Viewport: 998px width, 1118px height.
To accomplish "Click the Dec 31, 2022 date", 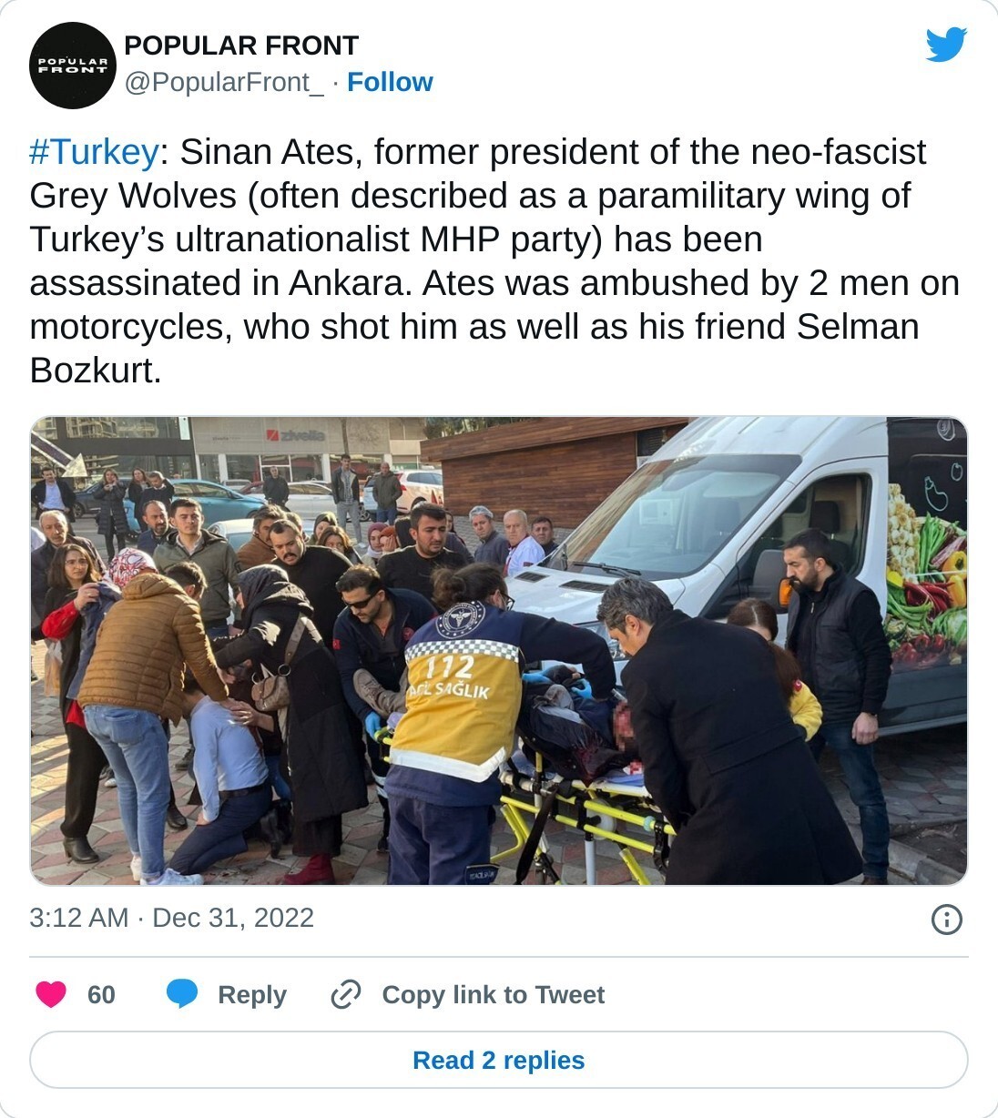I will [x=233, y=918].
